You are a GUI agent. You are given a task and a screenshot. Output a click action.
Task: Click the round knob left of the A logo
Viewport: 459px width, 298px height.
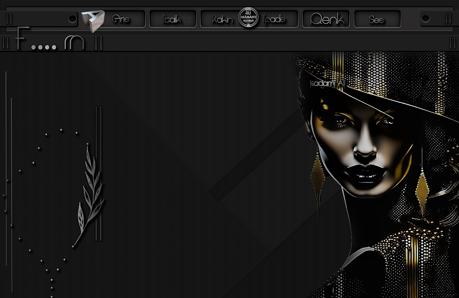pyautogui.click(x=73, y=19)
